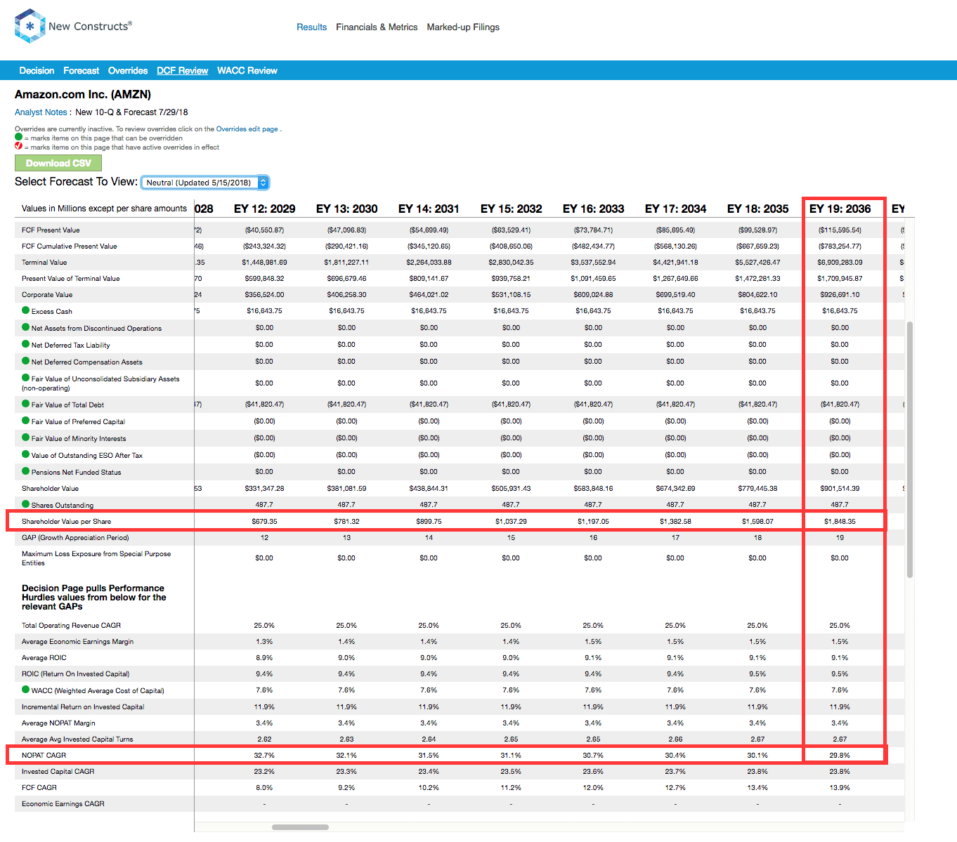This screenshot has width=957, height=842.
Task: Click Shareholder Value per Share value $1,197.05
Action: pyautogui.click(x=593, y=521)
